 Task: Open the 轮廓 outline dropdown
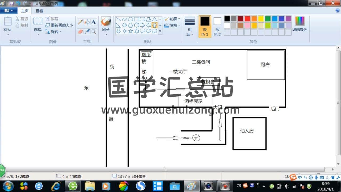[172, 19]
